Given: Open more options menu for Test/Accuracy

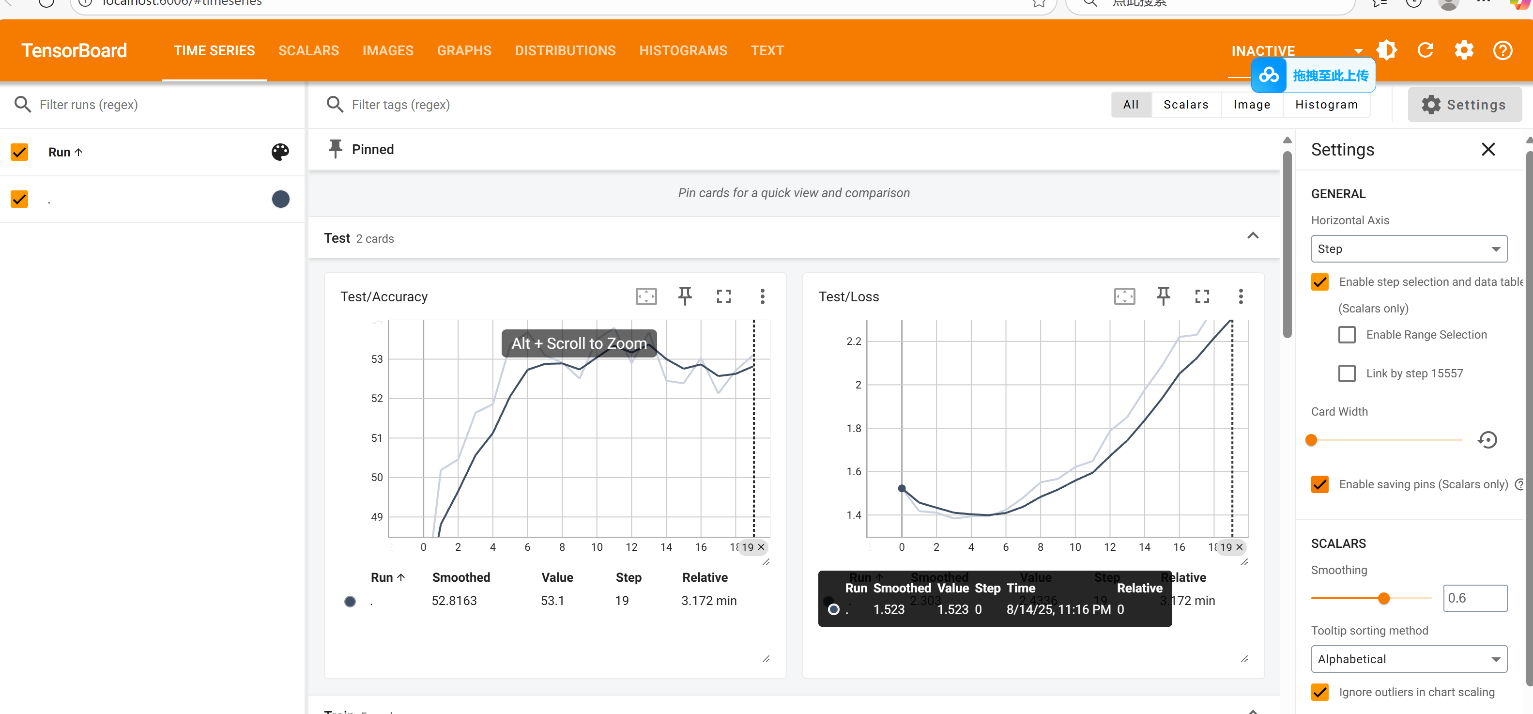Looking at the screenshot, I should (x=762, y=296).
